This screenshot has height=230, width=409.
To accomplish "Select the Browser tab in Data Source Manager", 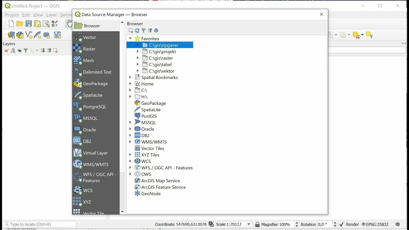I will click(x=96, y=26).
